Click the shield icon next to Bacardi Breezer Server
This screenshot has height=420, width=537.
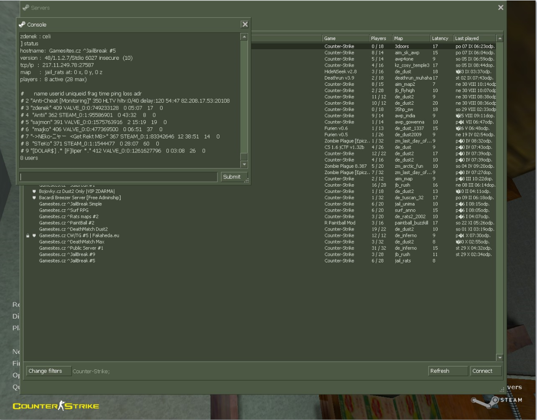34,198
